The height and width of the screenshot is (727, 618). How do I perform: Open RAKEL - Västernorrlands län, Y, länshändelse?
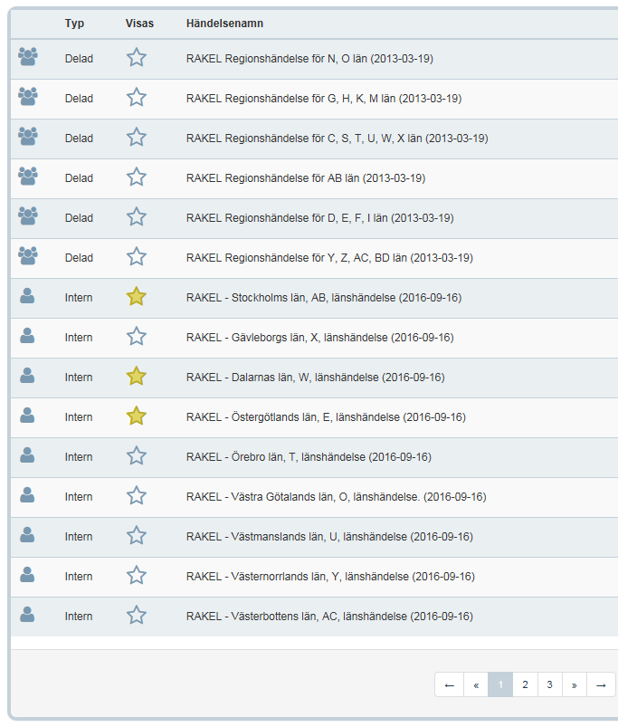pyautogui.click(x=330, y=578)
